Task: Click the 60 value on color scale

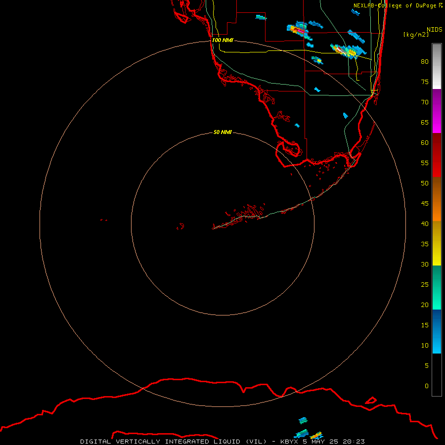Action: (x=425, y=142)
